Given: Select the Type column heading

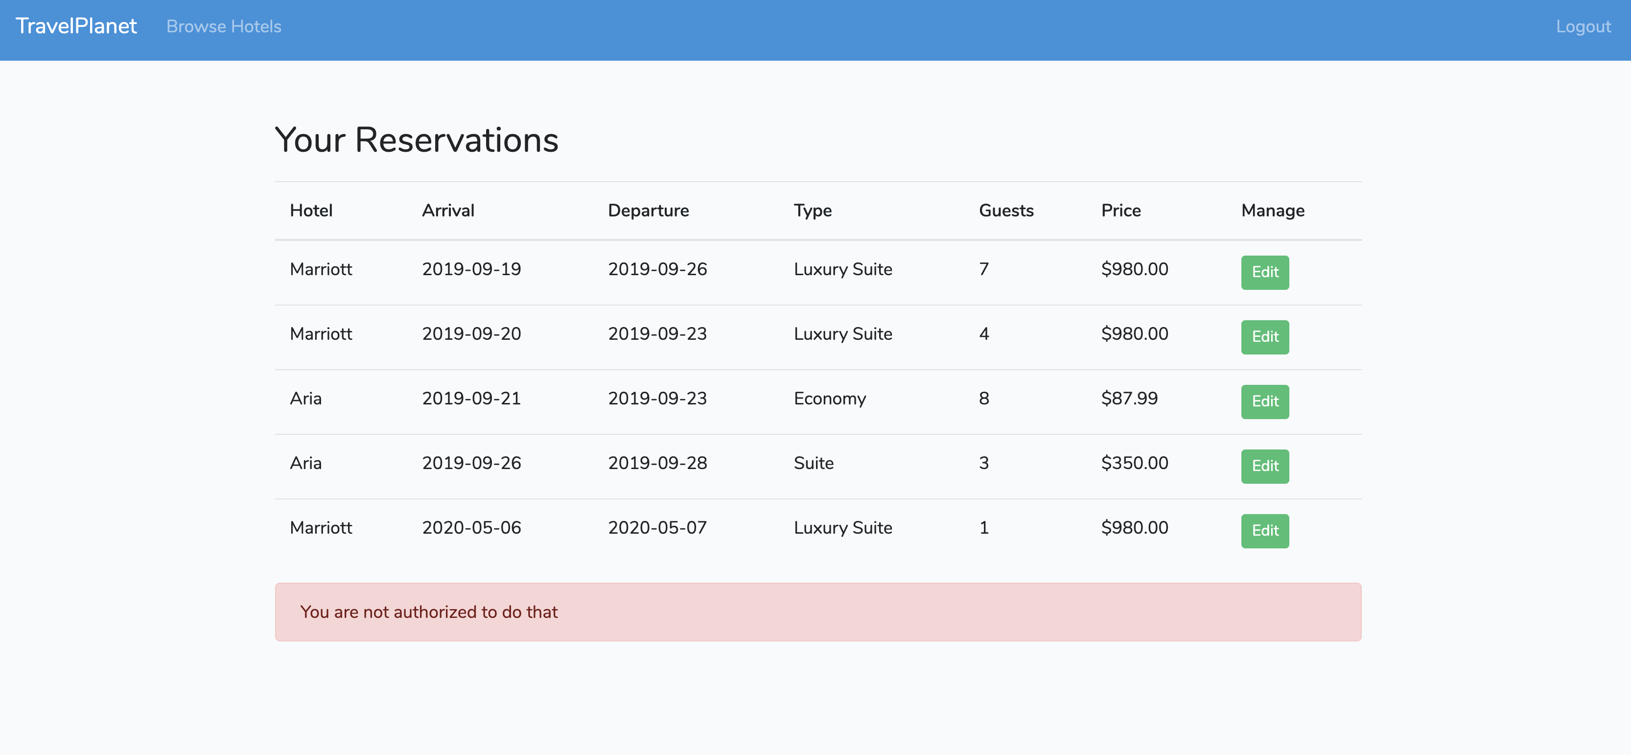Looking at the screenshot, I should click(813, 210).
